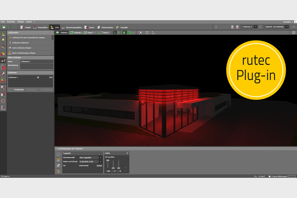Click the Beschreibung text field
Viewport: 297px width, 198px height.
pos(36,66)
